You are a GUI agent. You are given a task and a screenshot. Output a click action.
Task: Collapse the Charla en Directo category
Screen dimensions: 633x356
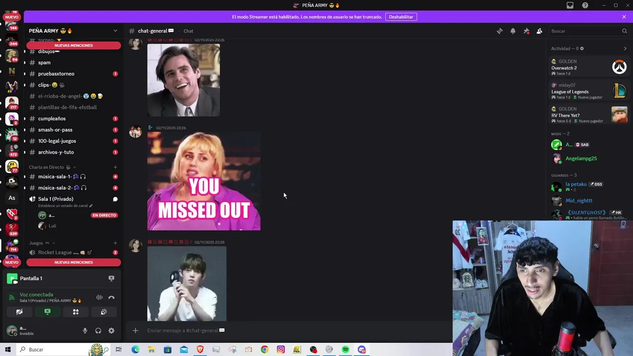52,167
